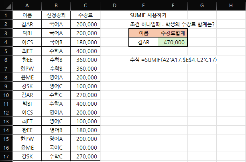Viewport: 246px width, 162px height.
Task: Select cell C13 with 100,000
Action: pos(85,121)
